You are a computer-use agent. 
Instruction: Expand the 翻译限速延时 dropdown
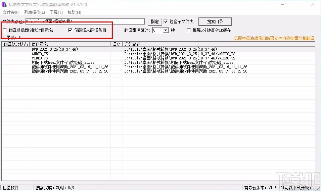click(x=166, y=30)
